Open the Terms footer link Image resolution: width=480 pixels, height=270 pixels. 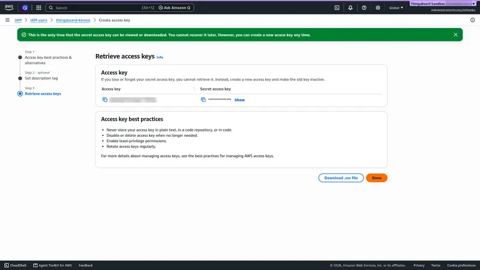436,265
